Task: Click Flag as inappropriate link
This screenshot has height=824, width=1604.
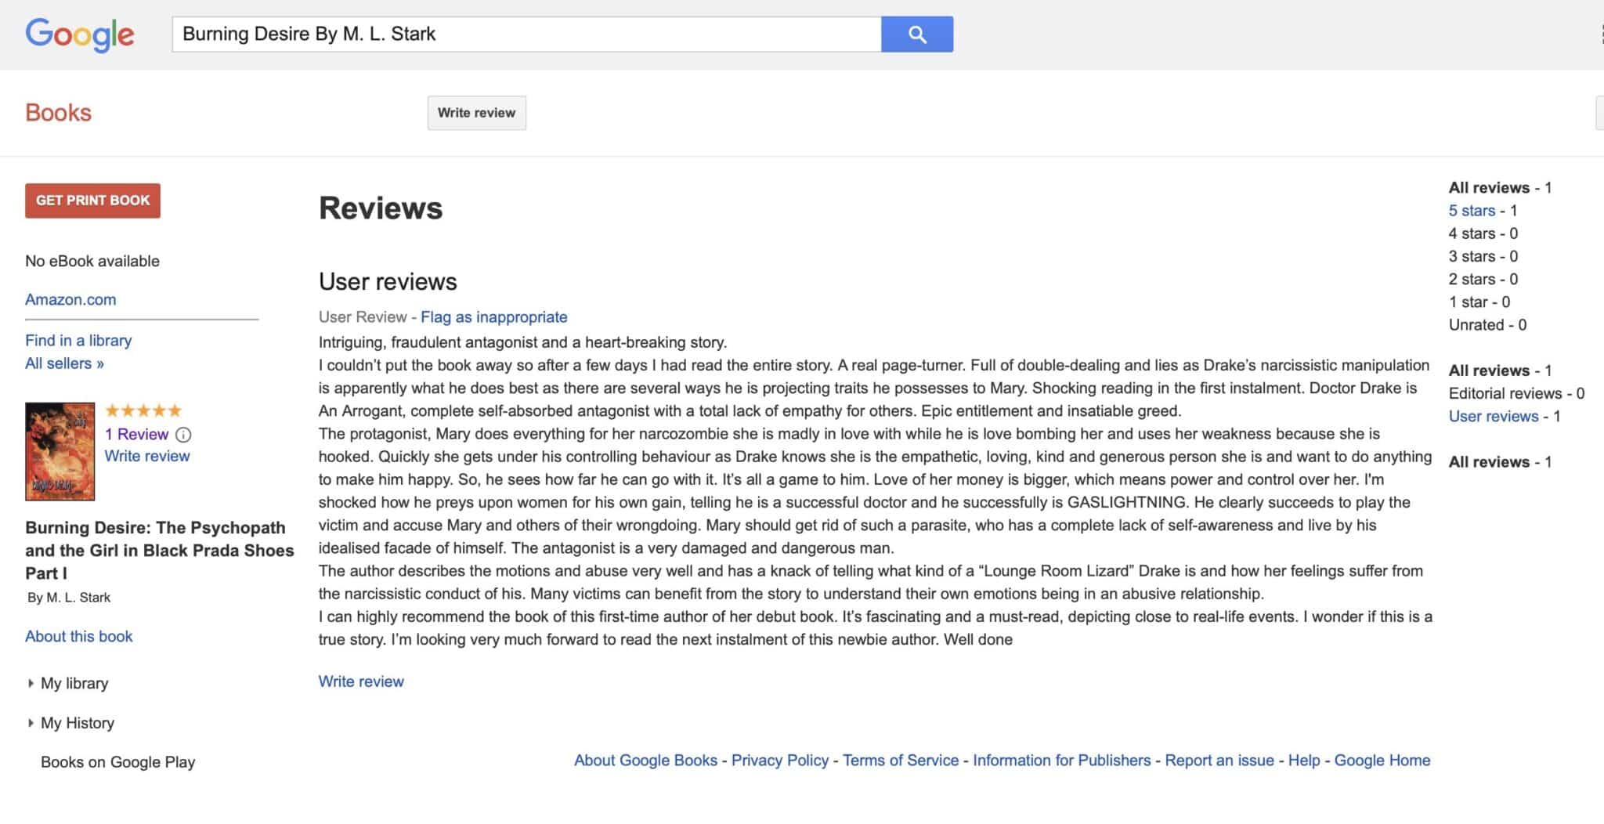Action: [494, 317]
